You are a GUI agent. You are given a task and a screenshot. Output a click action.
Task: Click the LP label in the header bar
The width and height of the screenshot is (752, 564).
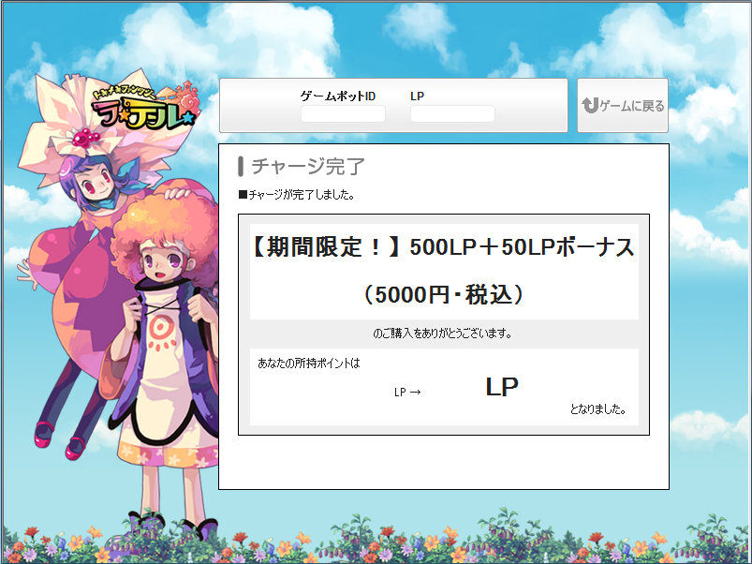[418, 96]
